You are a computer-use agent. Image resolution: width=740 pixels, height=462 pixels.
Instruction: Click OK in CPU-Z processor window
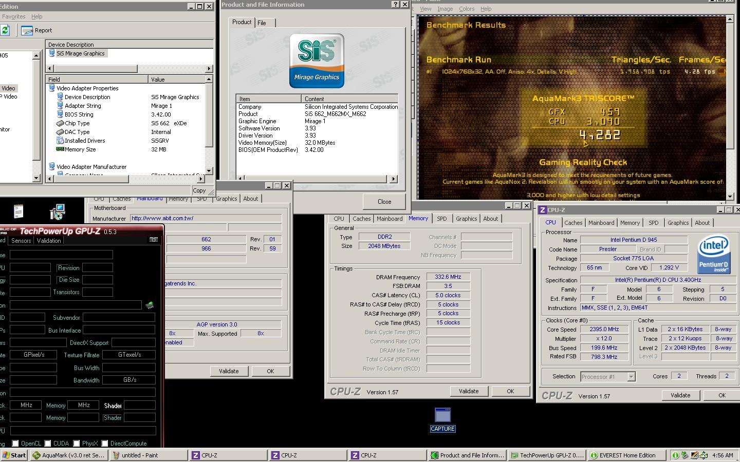pos(722,395)
